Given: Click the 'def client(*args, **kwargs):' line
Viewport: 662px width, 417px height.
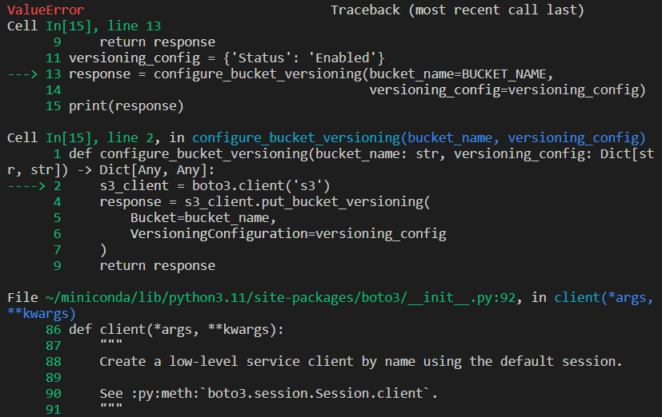Looking at the screenshot, I should pos(176,329).
